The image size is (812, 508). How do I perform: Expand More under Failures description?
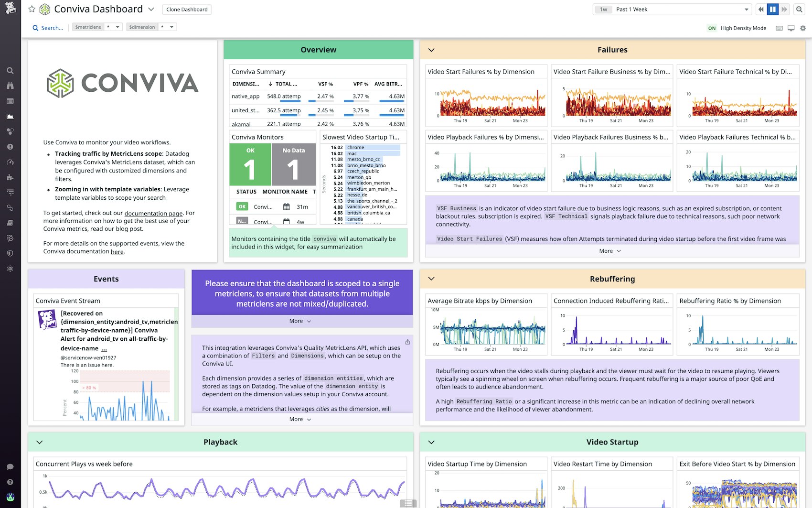tap(610, 251)
